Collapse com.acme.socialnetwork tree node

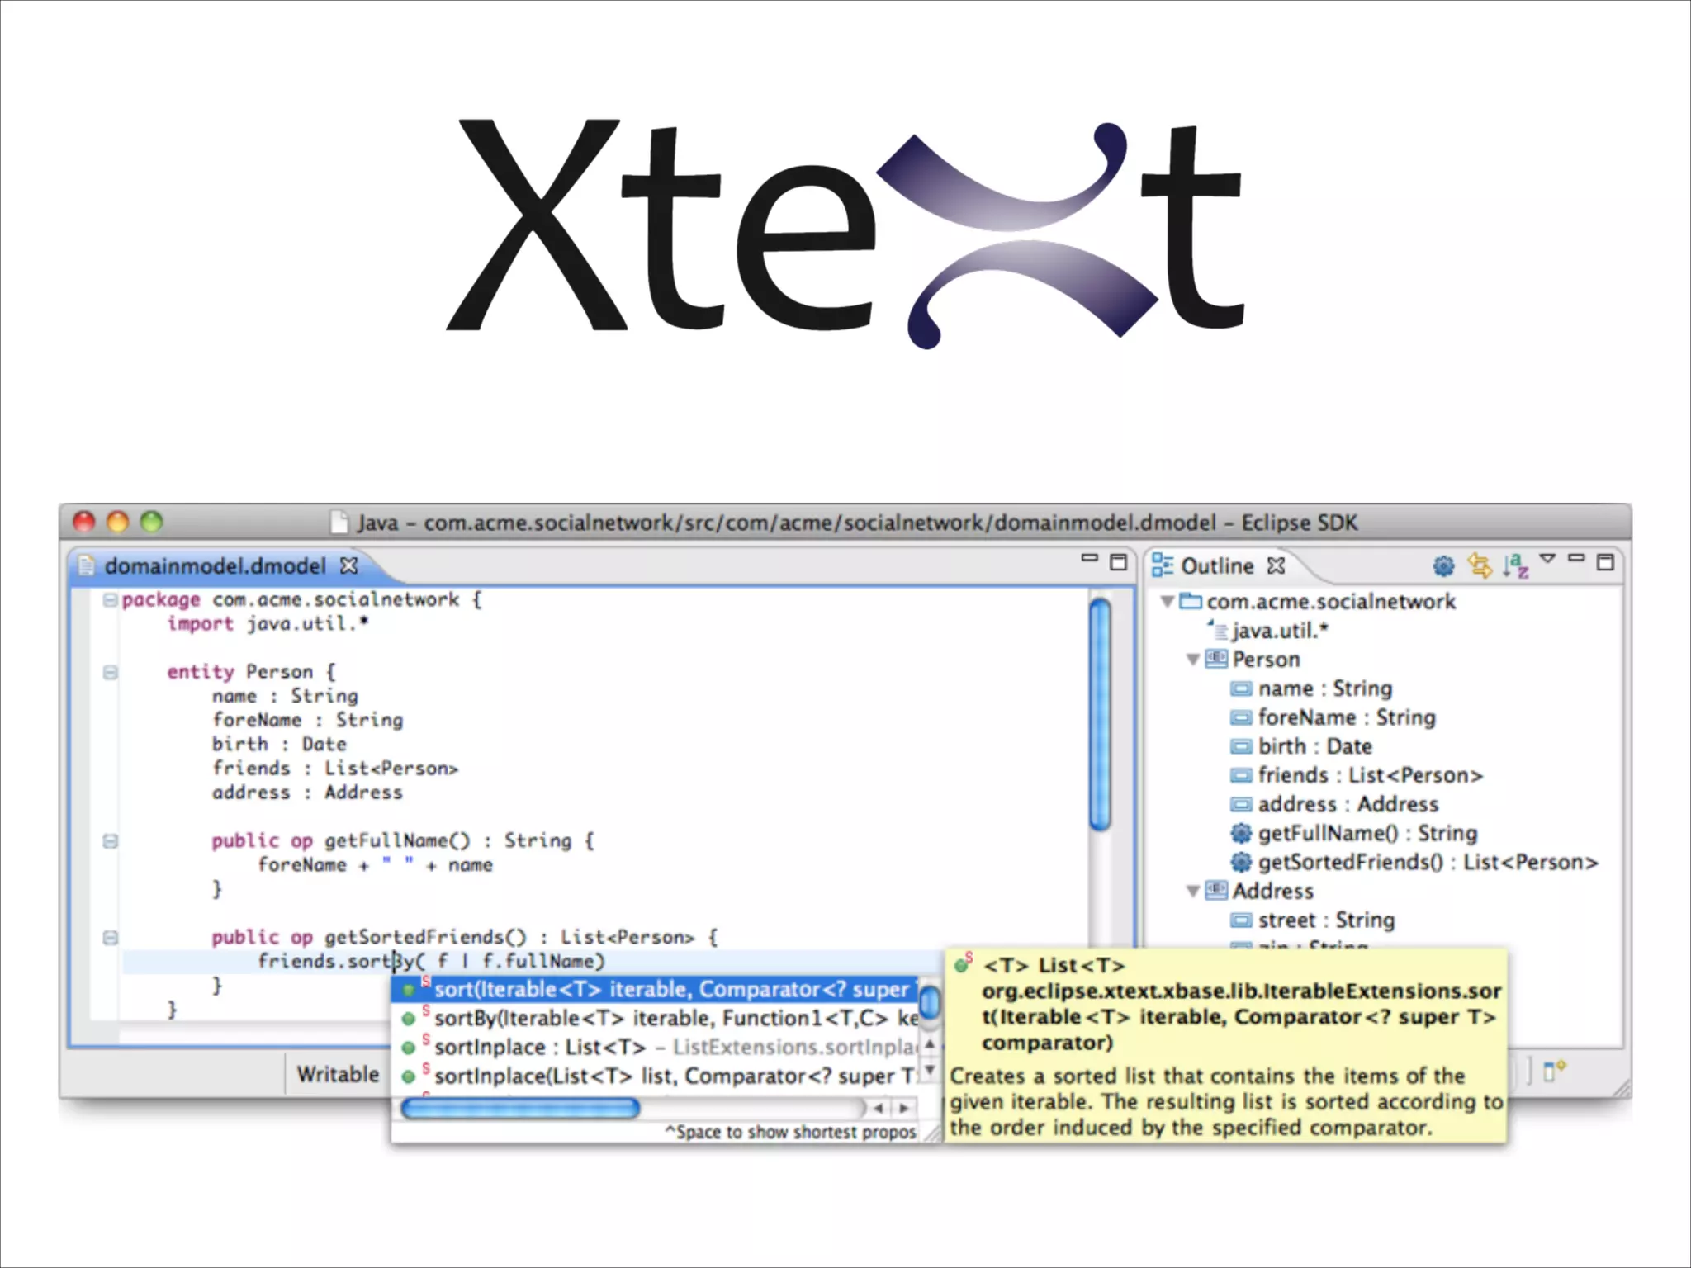1168,602
